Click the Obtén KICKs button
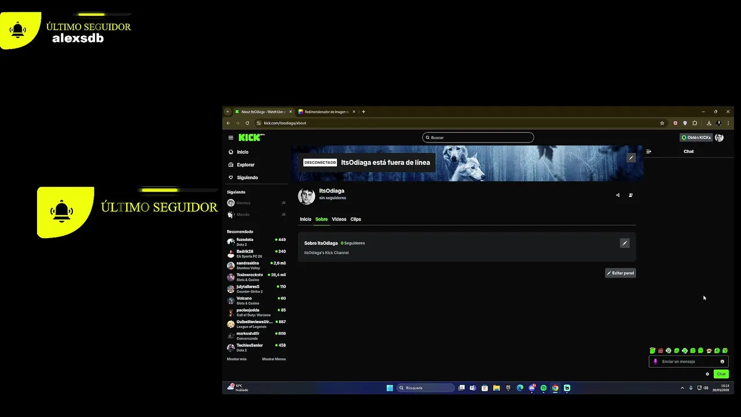The height and width of the screenshot is (417, 741). [x=696, y=137]
